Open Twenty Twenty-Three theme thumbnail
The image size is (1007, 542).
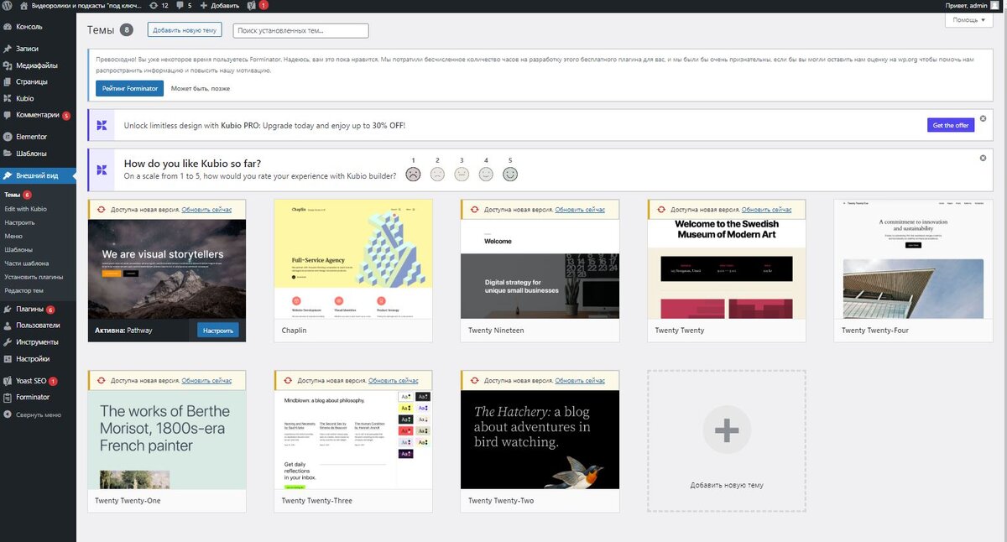pos(353,440)
